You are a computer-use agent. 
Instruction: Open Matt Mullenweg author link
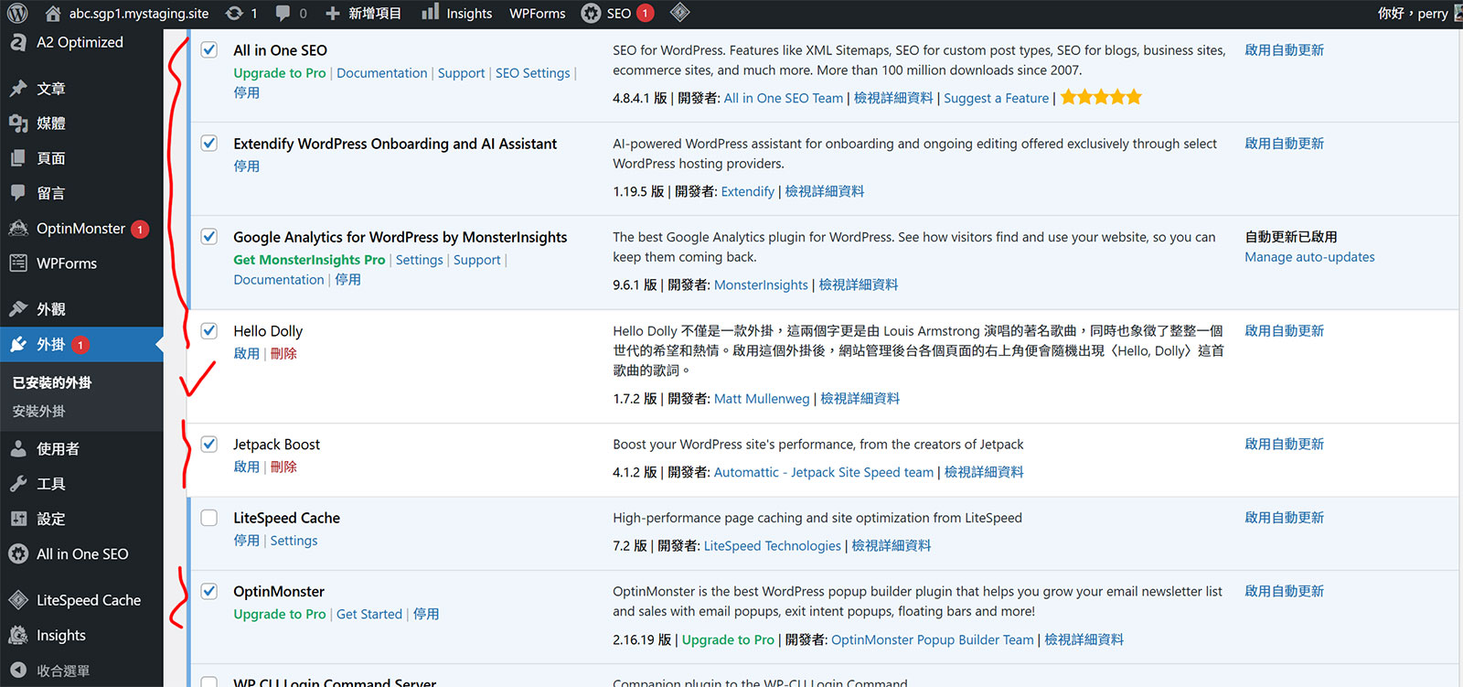click(762, 399)
